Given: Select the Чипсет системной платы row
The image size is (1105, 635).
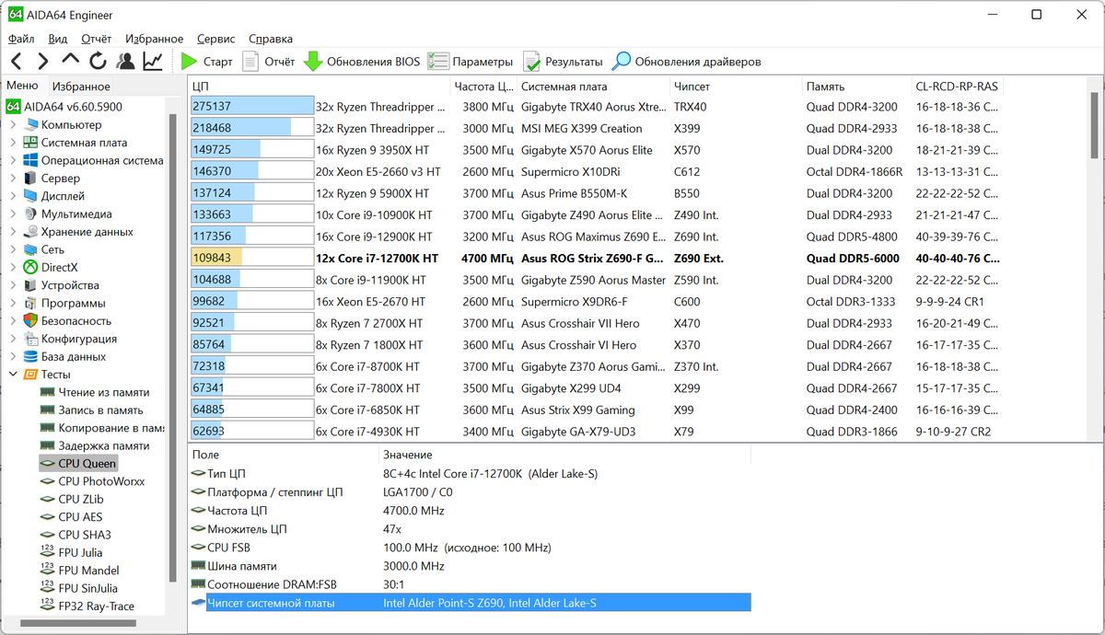Looking at the screenshot, I should [x=470, y=603].
